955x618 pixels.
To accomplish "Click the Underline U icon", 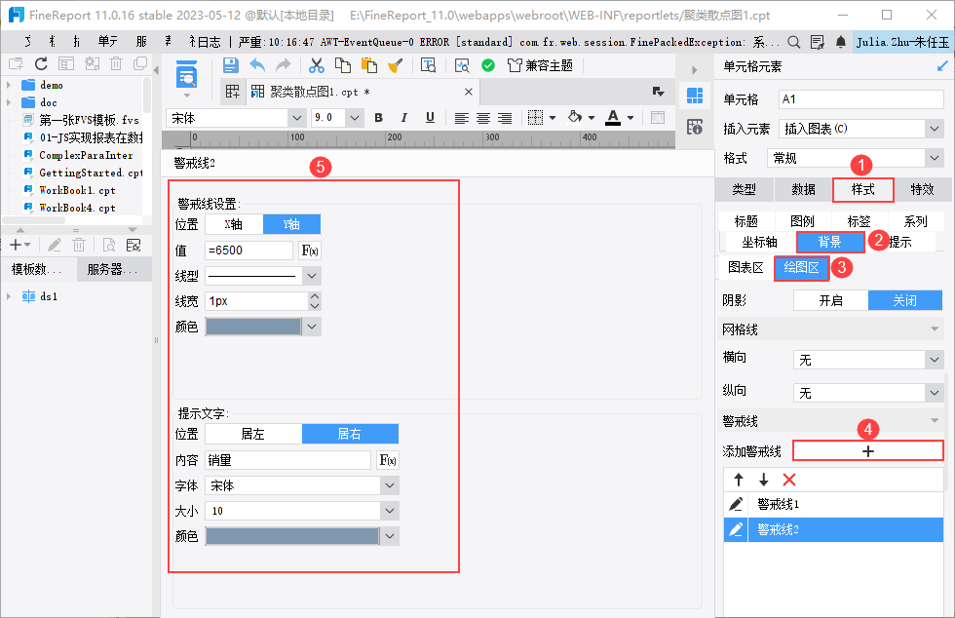I will tap(430, 118).
